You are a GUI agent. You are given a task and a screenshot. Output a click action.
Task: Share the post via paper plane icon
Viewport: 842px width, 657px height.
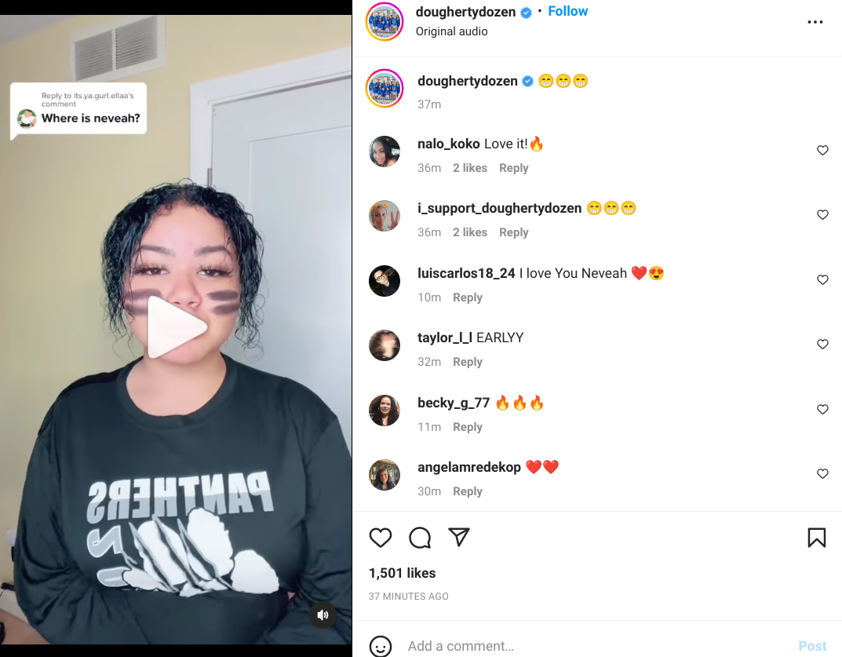click(x=458, y=537)
